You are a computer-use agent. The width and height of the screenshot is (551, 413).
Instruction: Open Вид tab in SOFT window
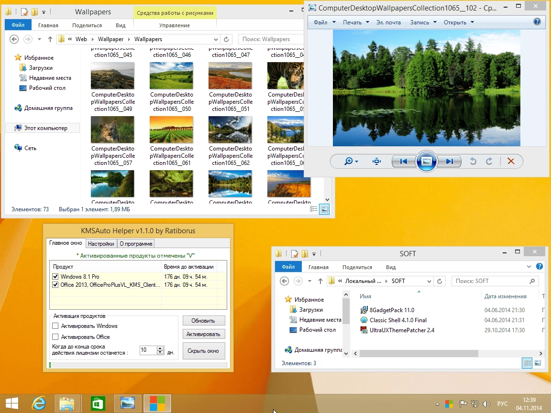point(390,267)
